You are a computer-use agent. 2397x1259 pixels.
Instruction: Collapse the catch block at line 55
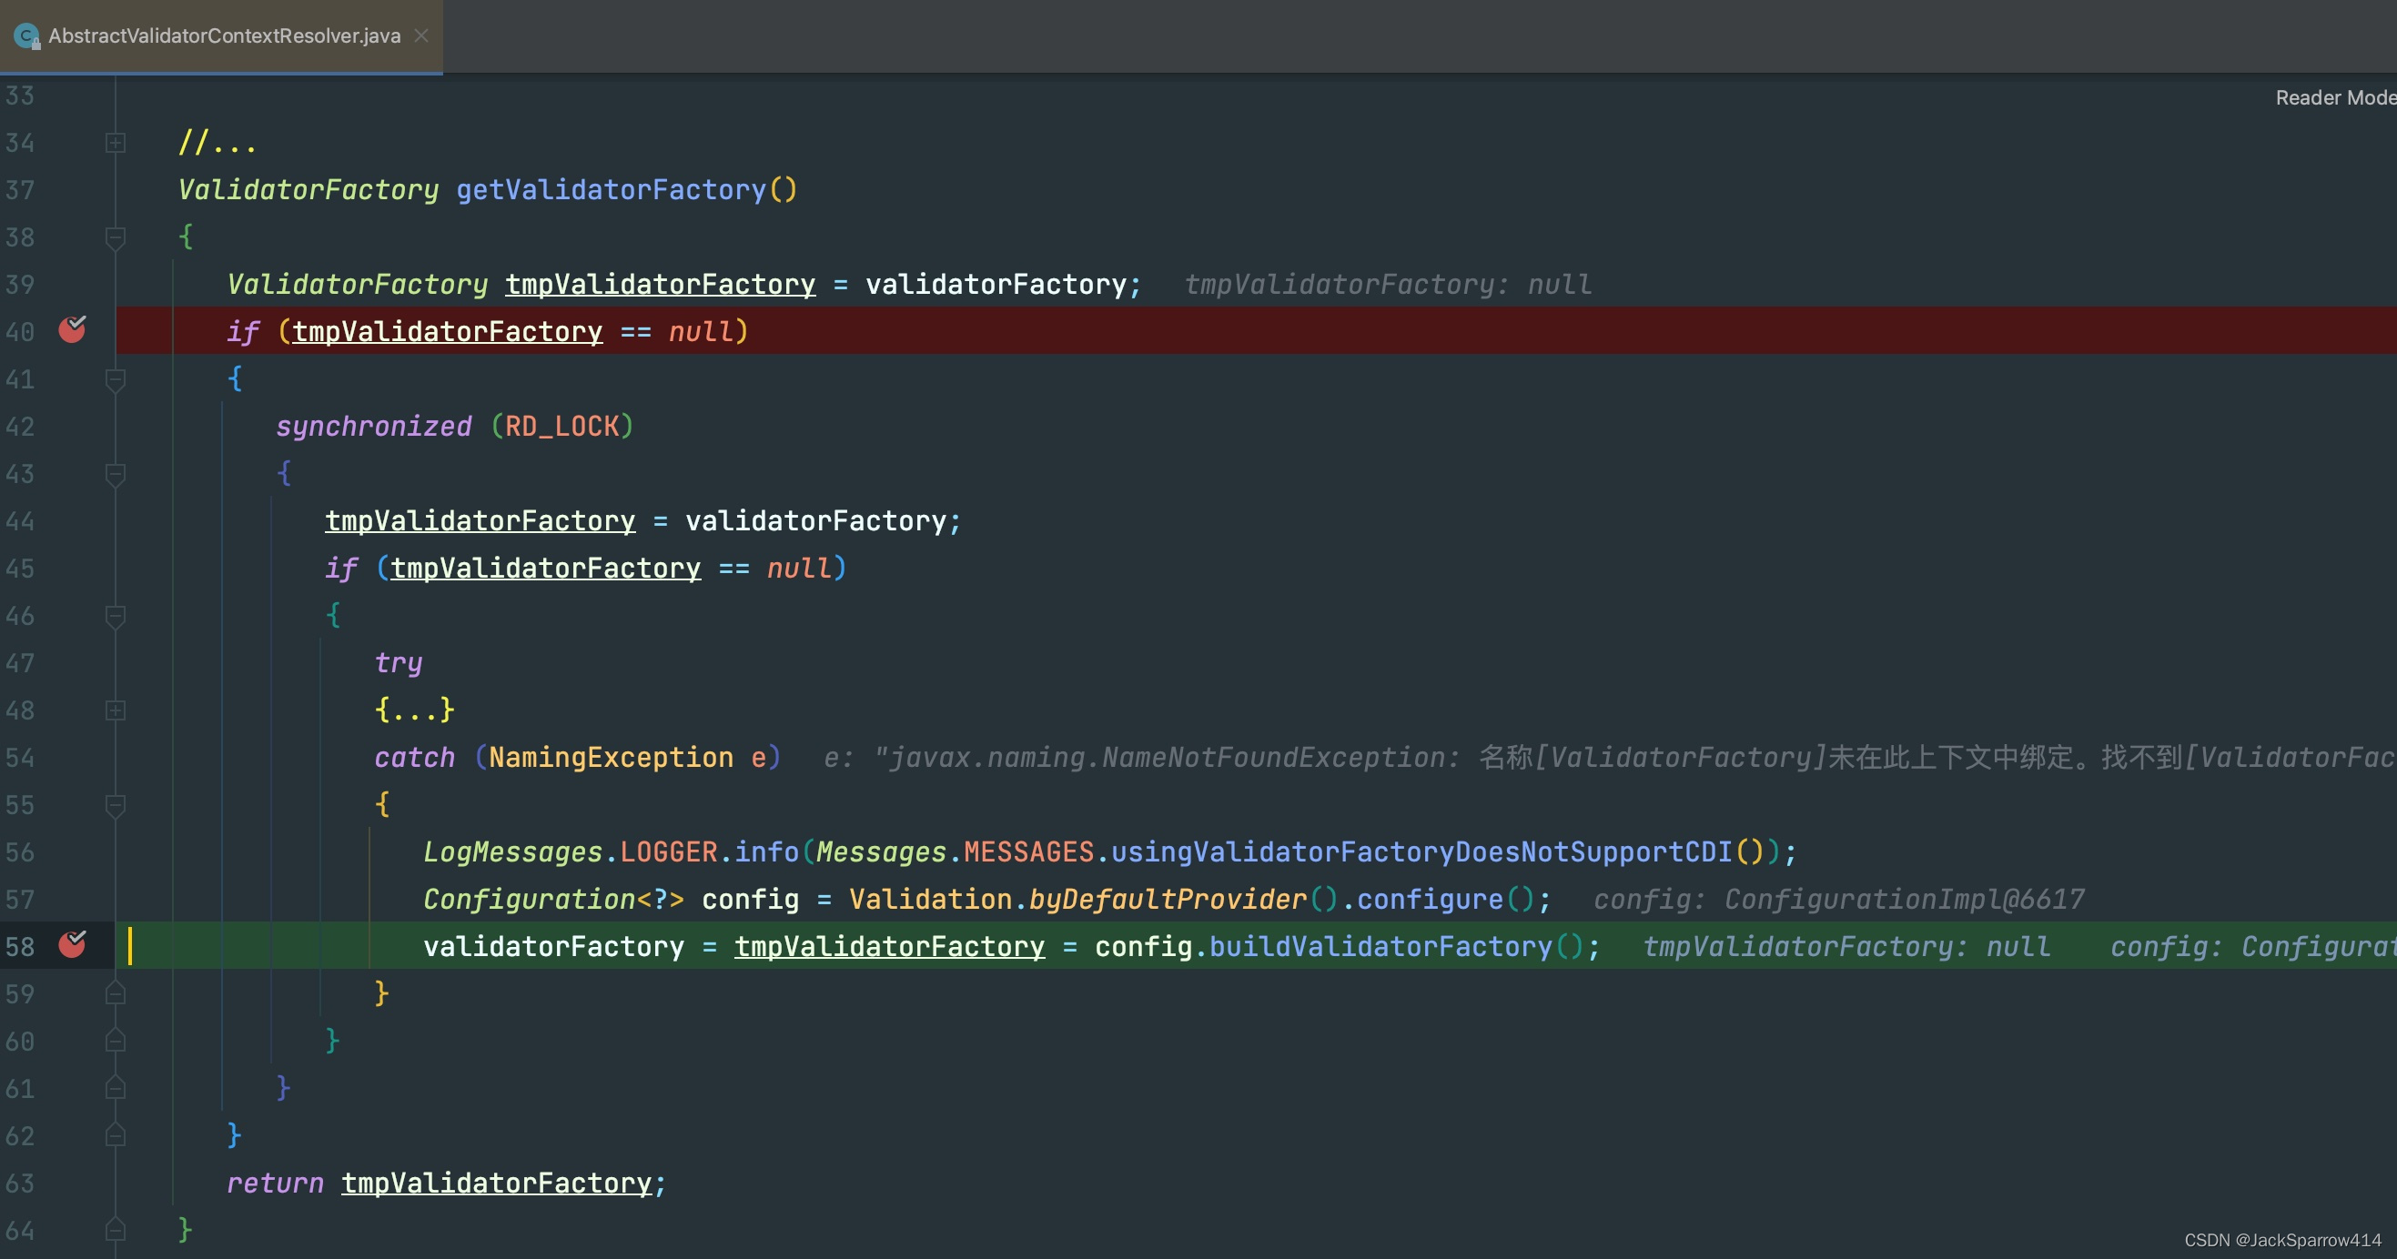click(116, 805)
